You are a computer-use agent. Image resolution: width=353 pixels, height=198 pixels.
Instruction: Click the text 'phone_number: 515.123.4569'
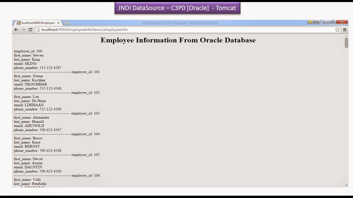[37, 109]
